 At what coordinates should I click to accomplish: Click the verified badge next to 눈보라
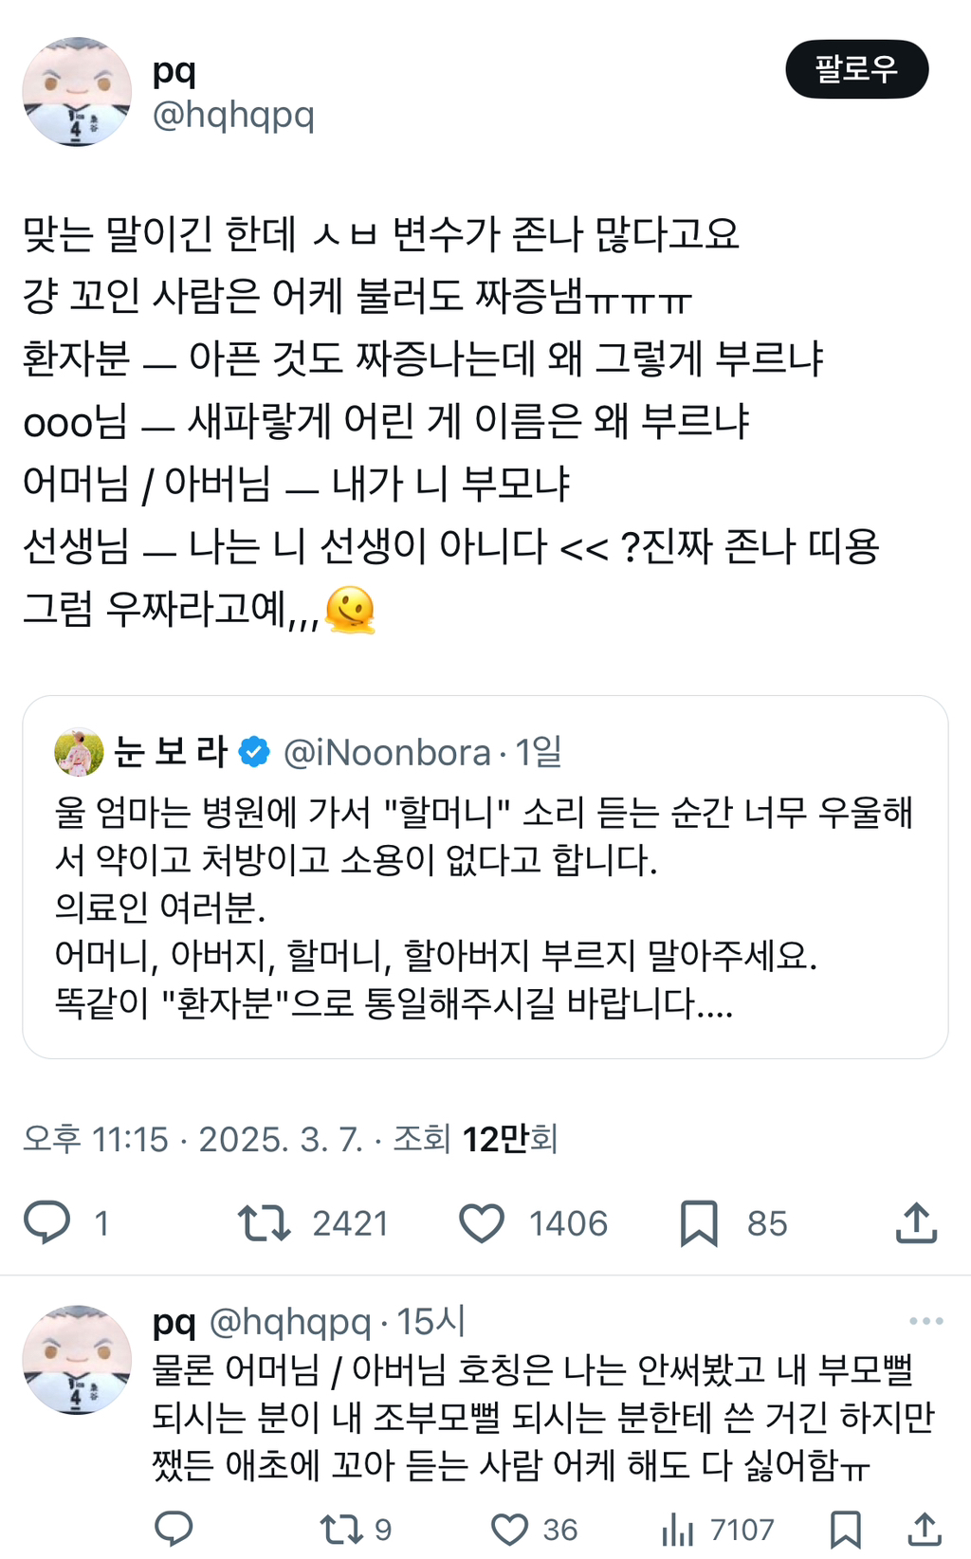(x=253, y=752)
